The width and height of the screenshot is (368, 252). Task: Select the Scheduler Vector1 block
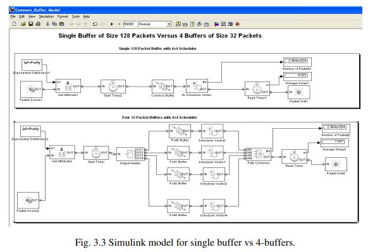[212, 153]
